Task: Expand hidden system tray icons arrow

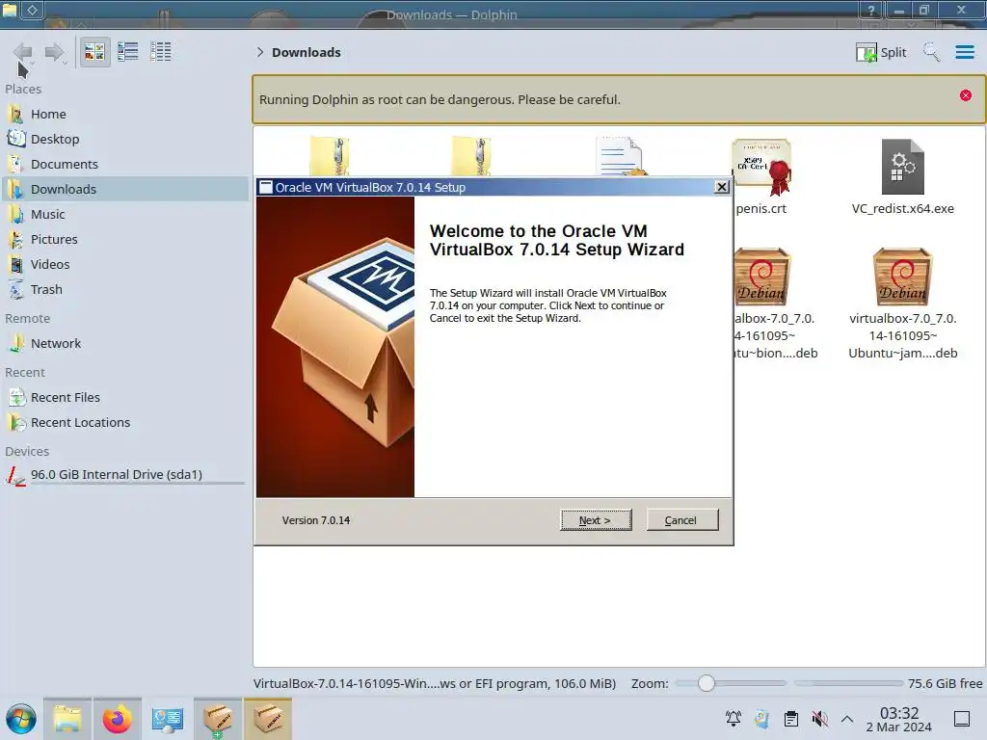Action: [847, 719]
